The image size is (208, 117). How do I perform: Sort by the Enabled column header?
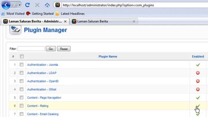(198, 57)
